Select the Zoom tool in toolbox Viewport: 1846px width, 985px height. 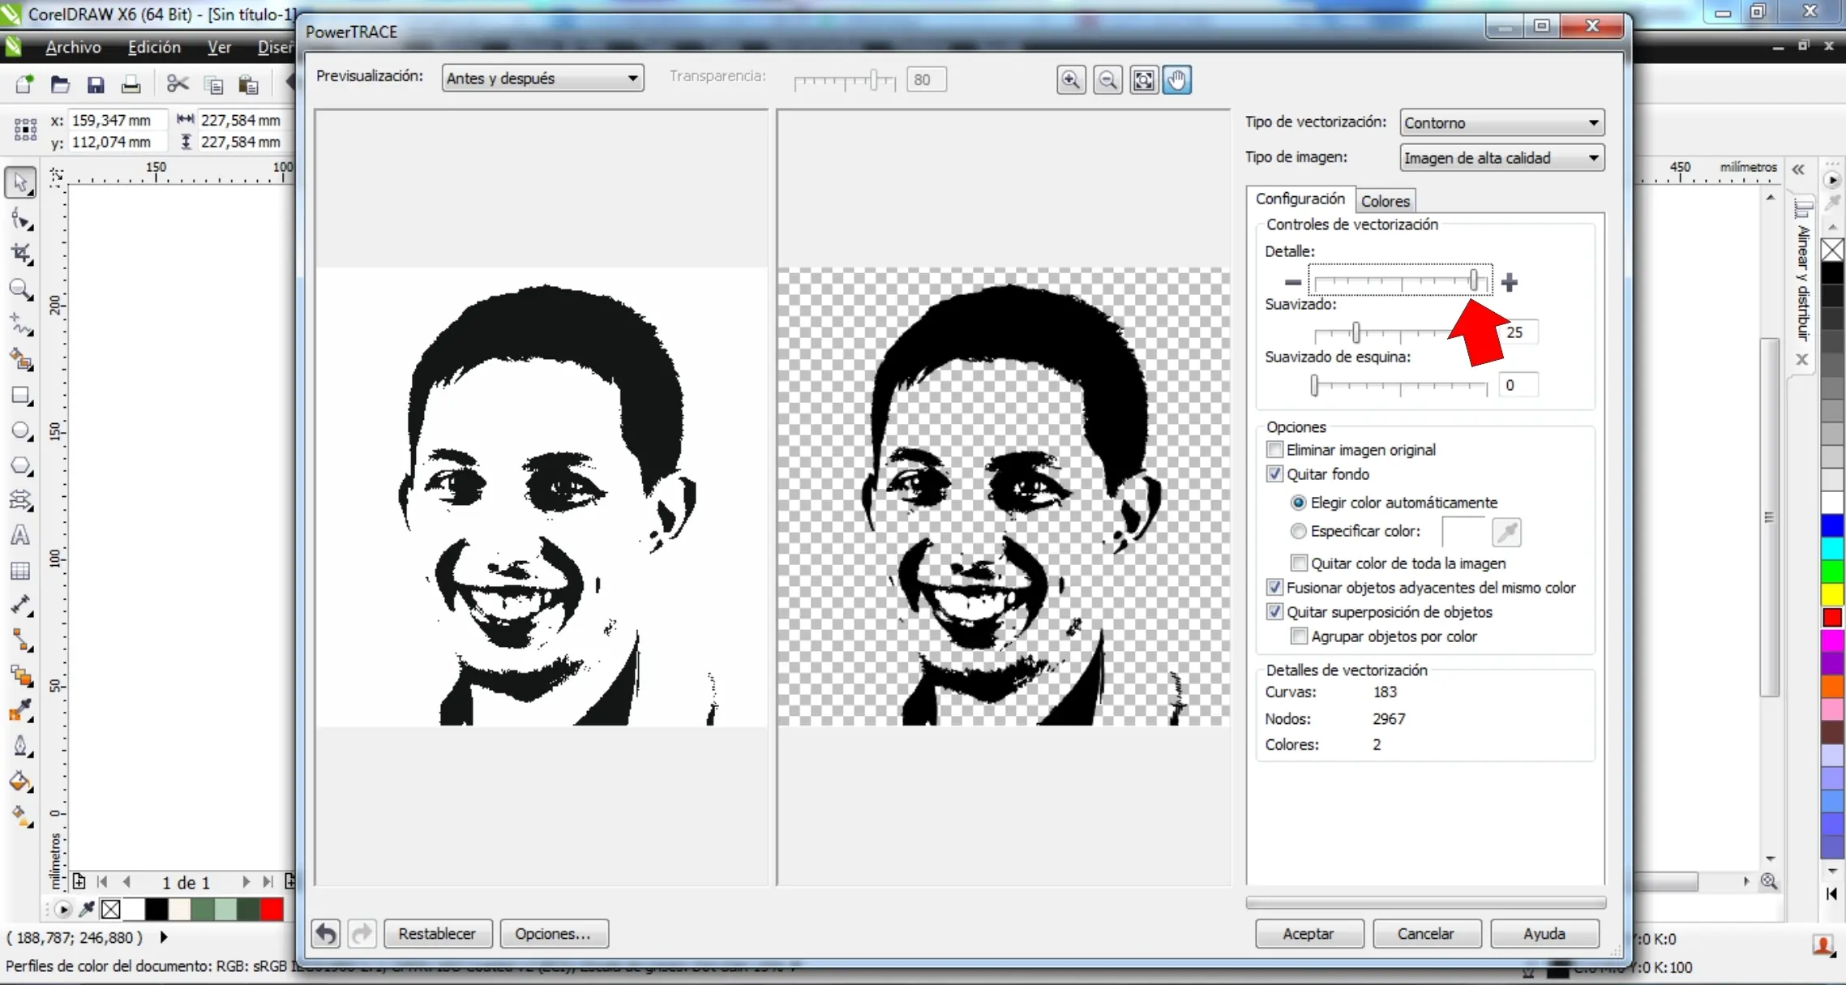[x=20, y=289]
